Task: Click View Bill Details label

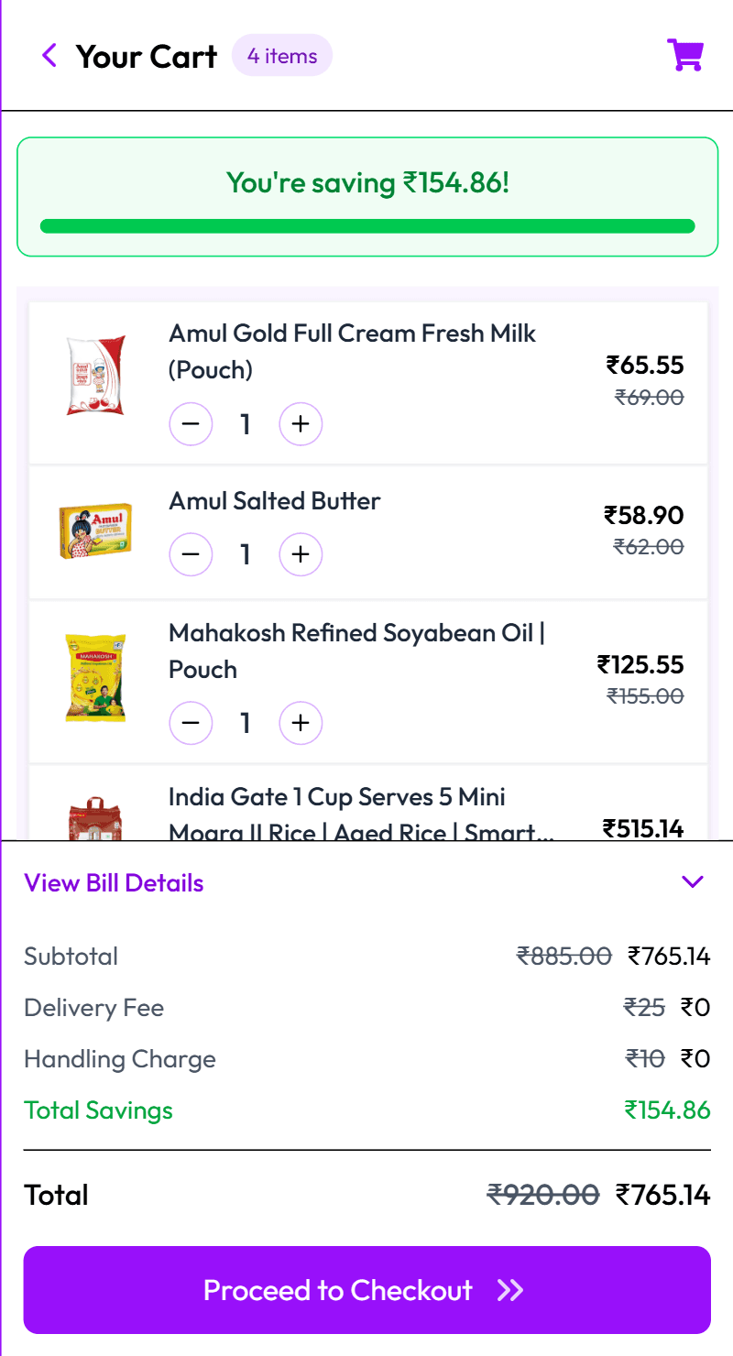Action: coord(114,883)
